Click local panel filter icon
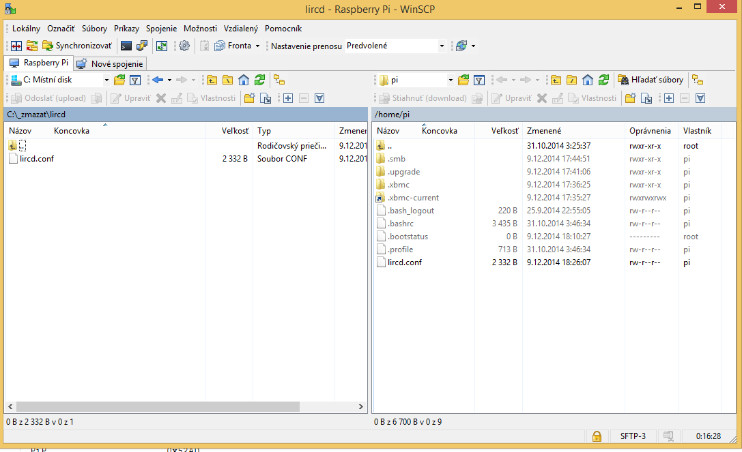Screen dimensions: 742x452 [135, 80]
